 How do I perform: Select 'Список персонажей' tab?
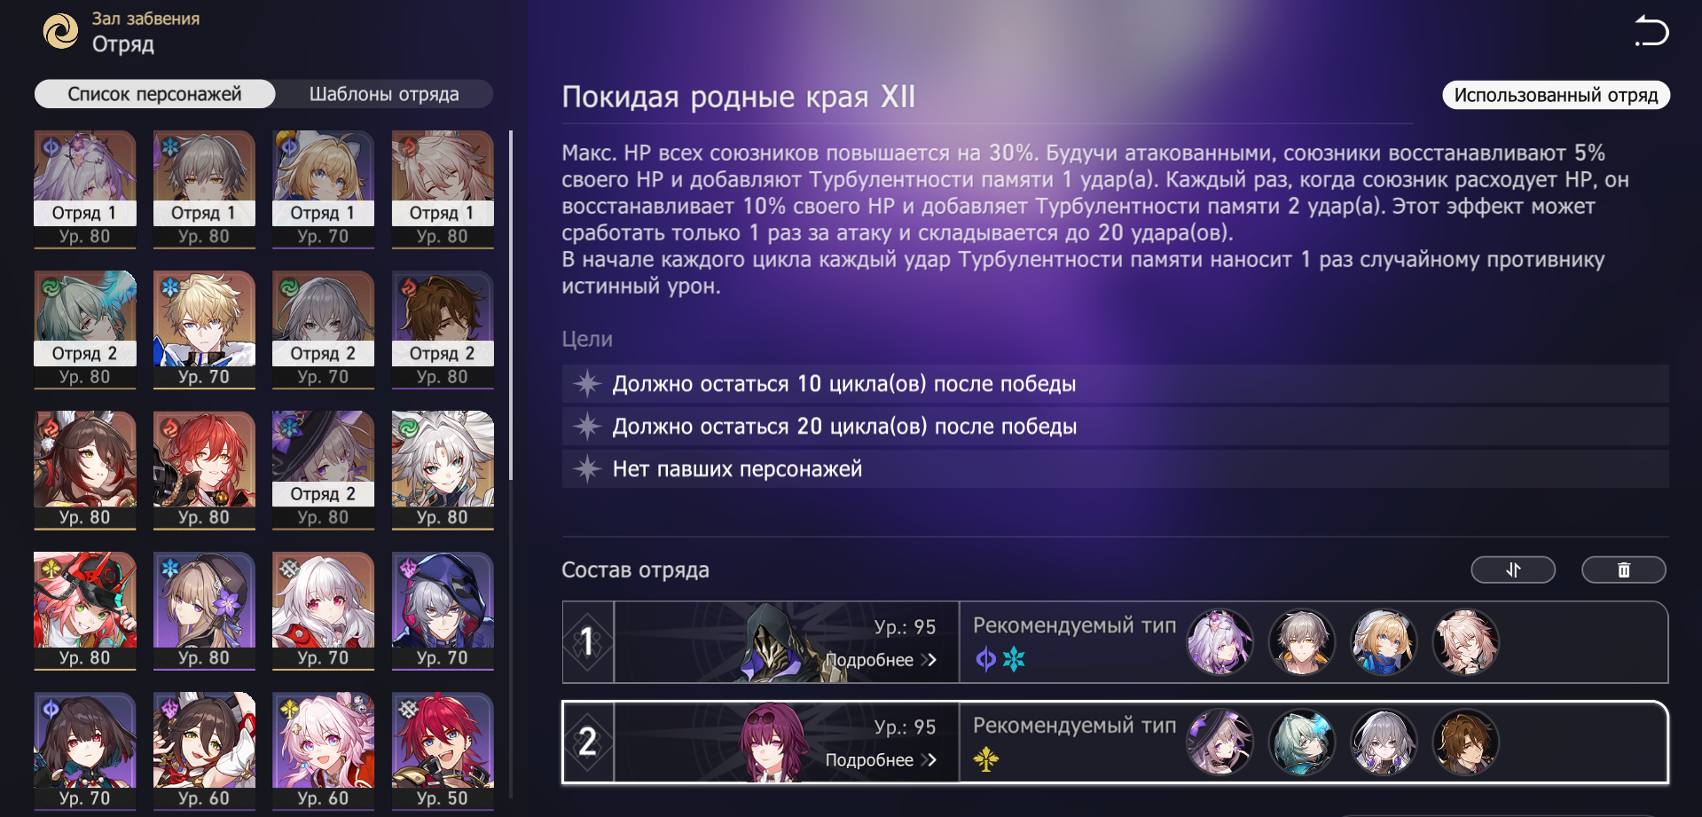pos(155,94)
